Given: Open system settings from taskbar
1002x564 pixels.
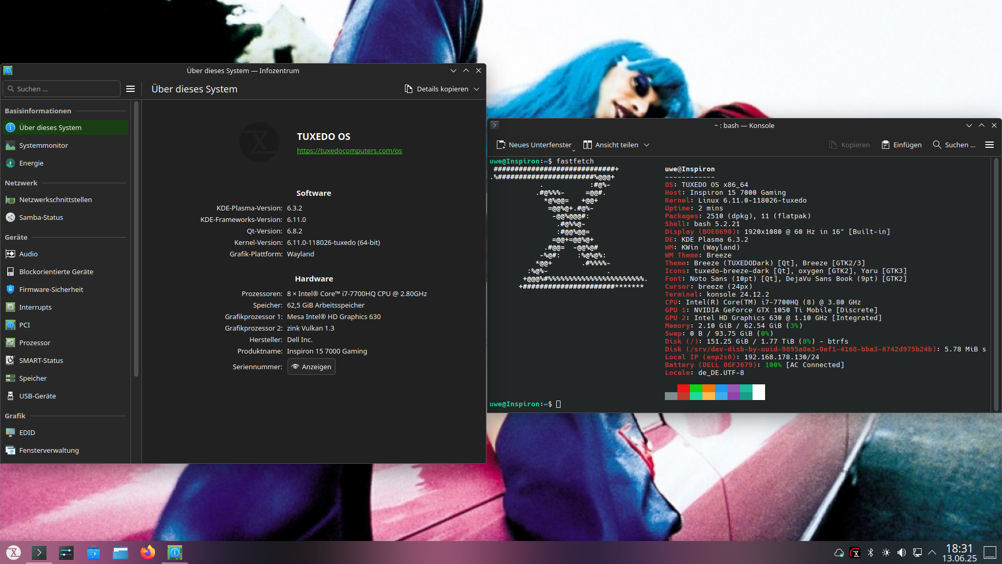Looking at the screenshot, I should pyautogui.click(x=66, y=553).
